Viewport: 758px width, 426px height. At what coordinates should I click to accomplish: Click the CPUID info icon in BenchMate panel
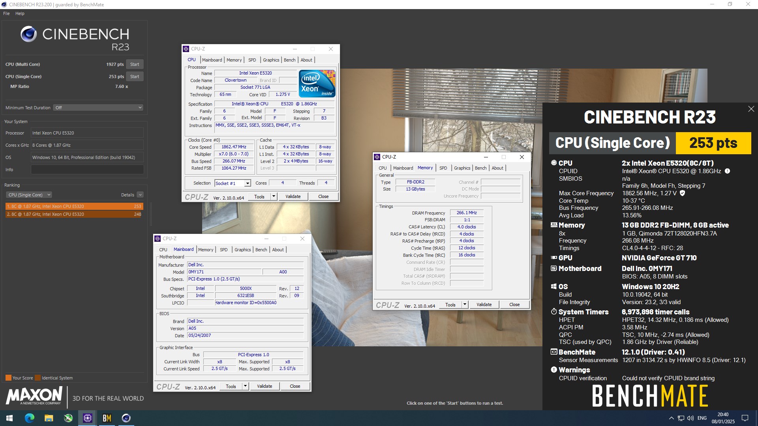tap(727, 171)
